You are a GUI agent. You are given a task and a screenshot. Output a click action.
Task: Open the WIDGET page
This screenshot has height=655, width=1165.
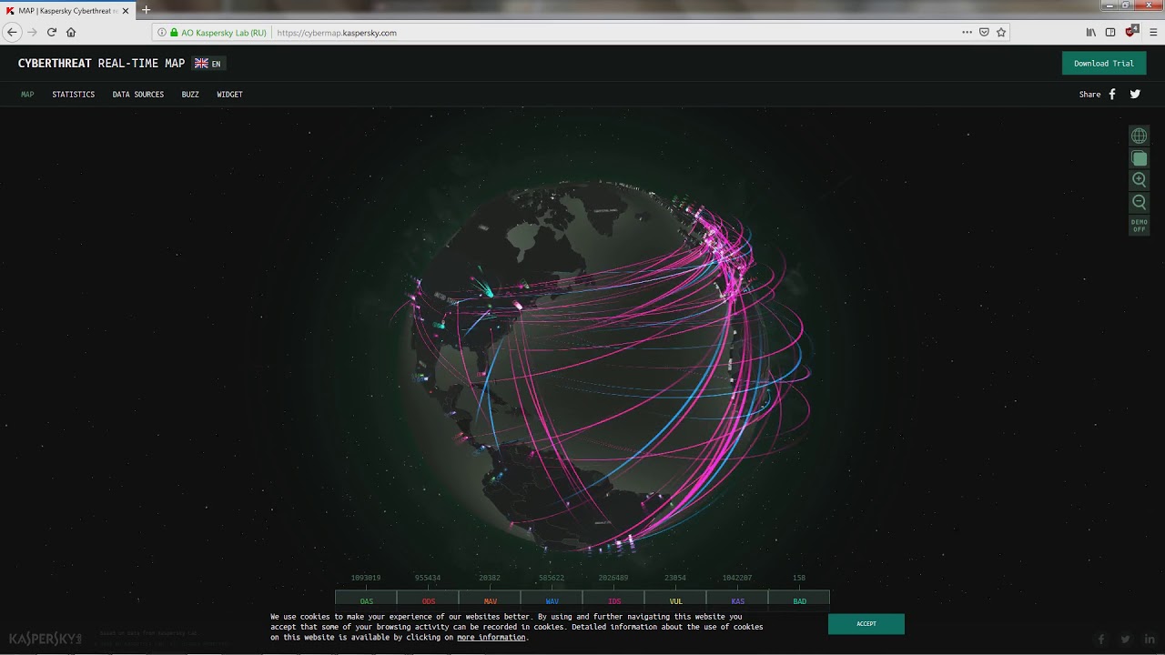tap(229, 95)
